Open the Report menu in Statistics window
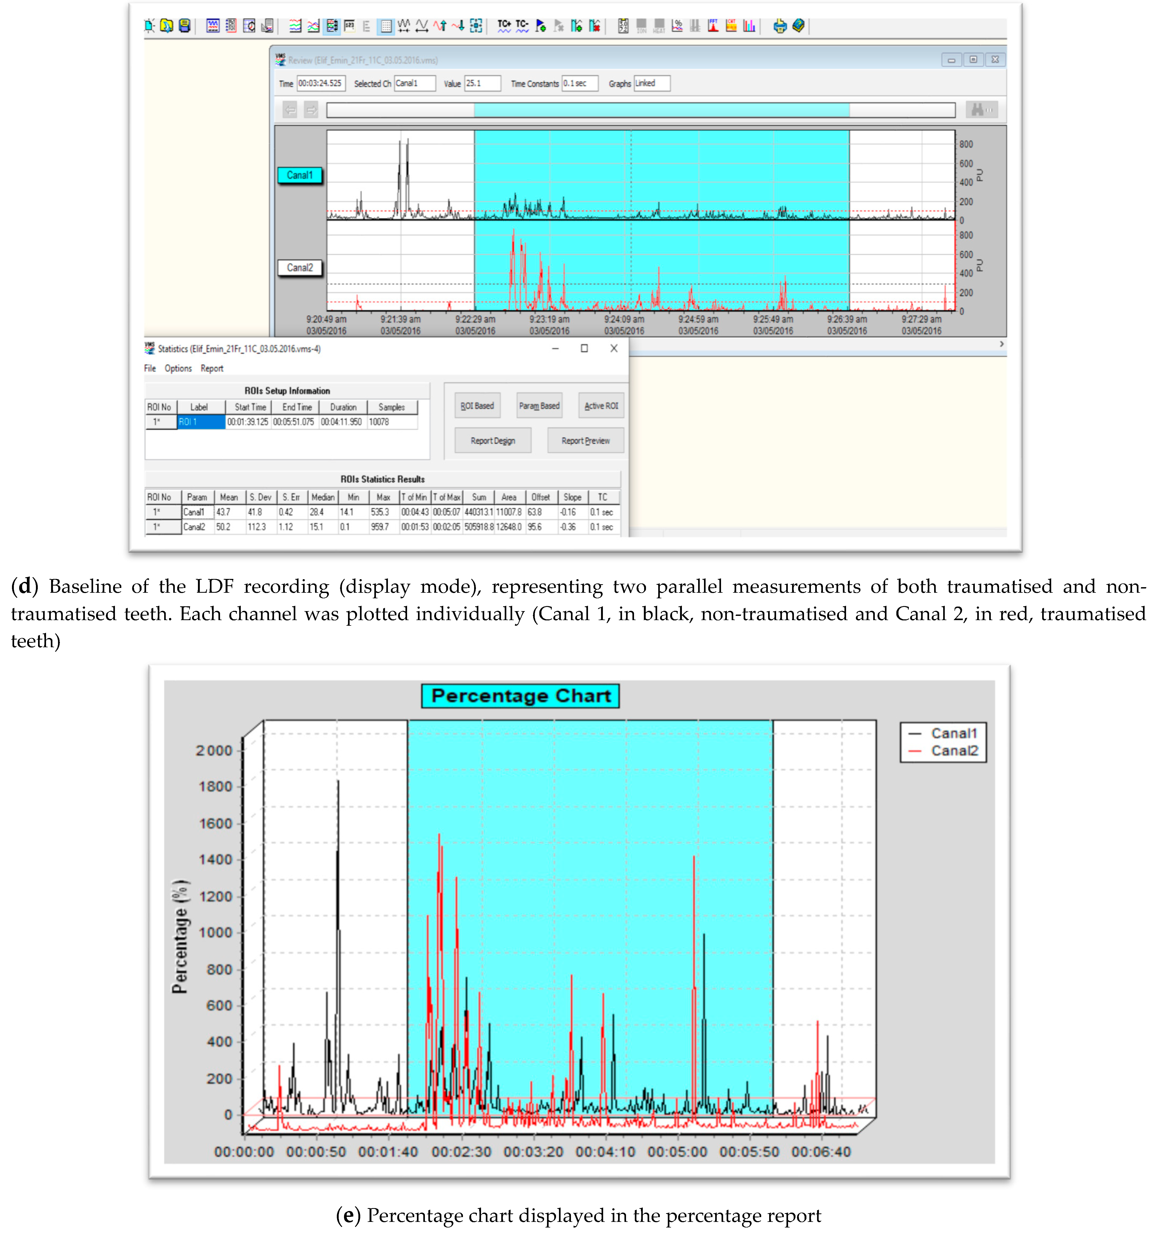The image size is (1164, 1236). (x=212, y=368)
